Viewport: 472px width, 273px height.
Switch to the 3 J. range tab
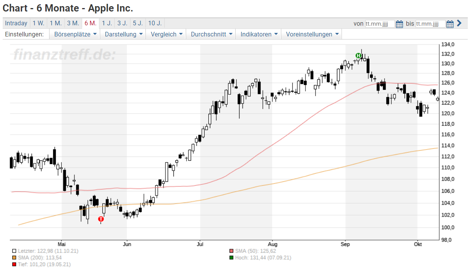click(x=122, y=23)
